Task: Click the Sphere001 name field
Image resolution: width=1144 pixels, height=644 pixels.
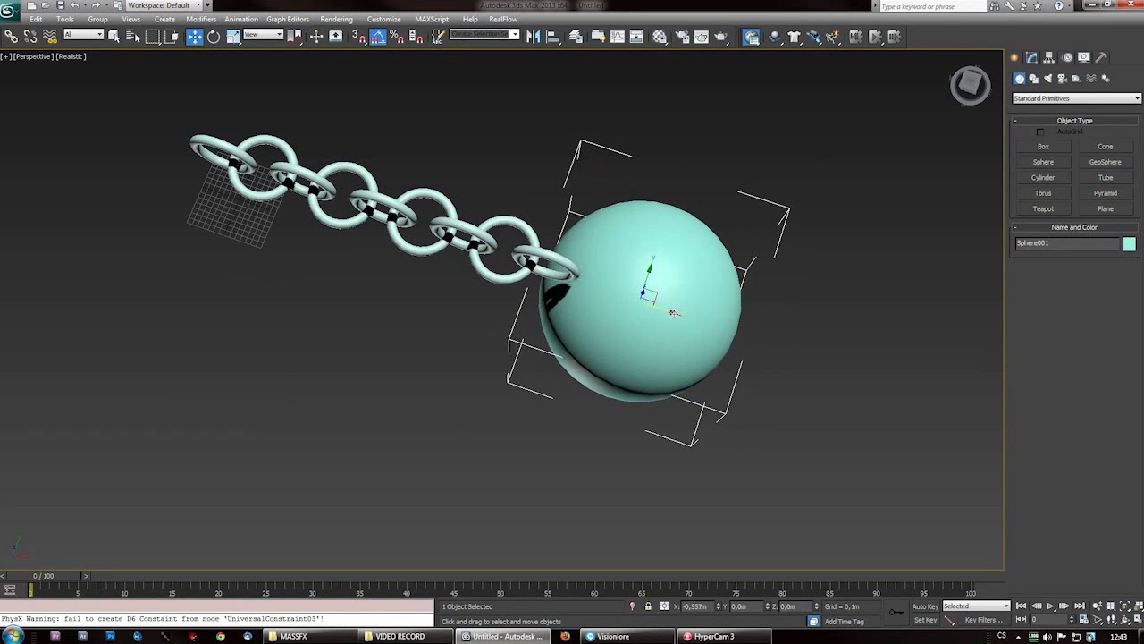Action: pyautogui.click(x=1067, y=243)
